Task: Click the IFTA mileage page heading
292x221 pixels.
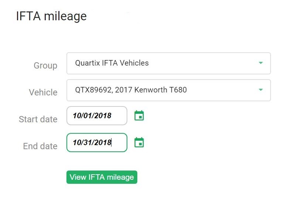Action: point(51,16)
